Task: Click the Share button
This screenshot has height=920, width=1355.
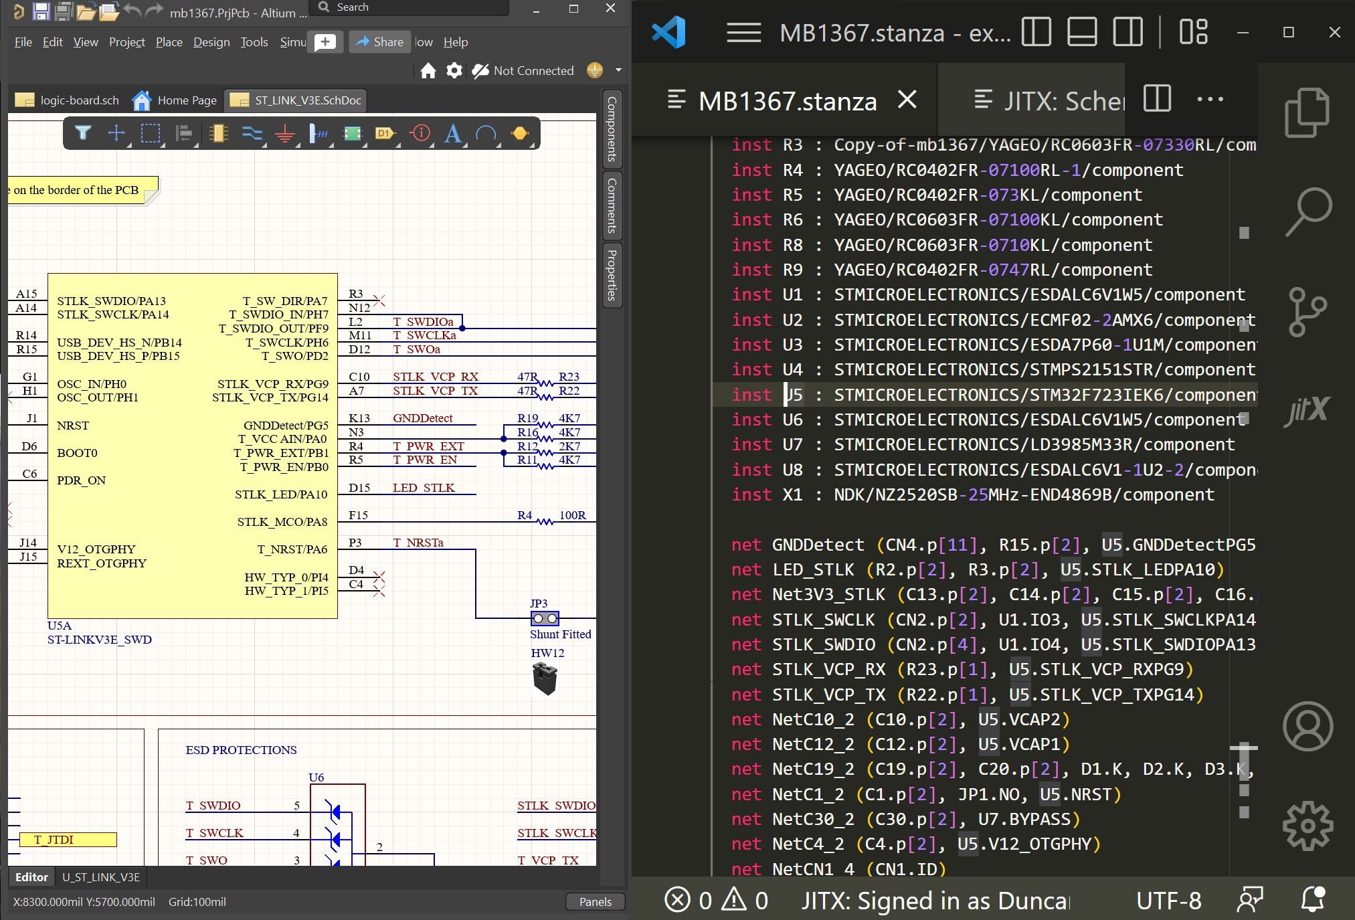Action: [x=379, y=42]
